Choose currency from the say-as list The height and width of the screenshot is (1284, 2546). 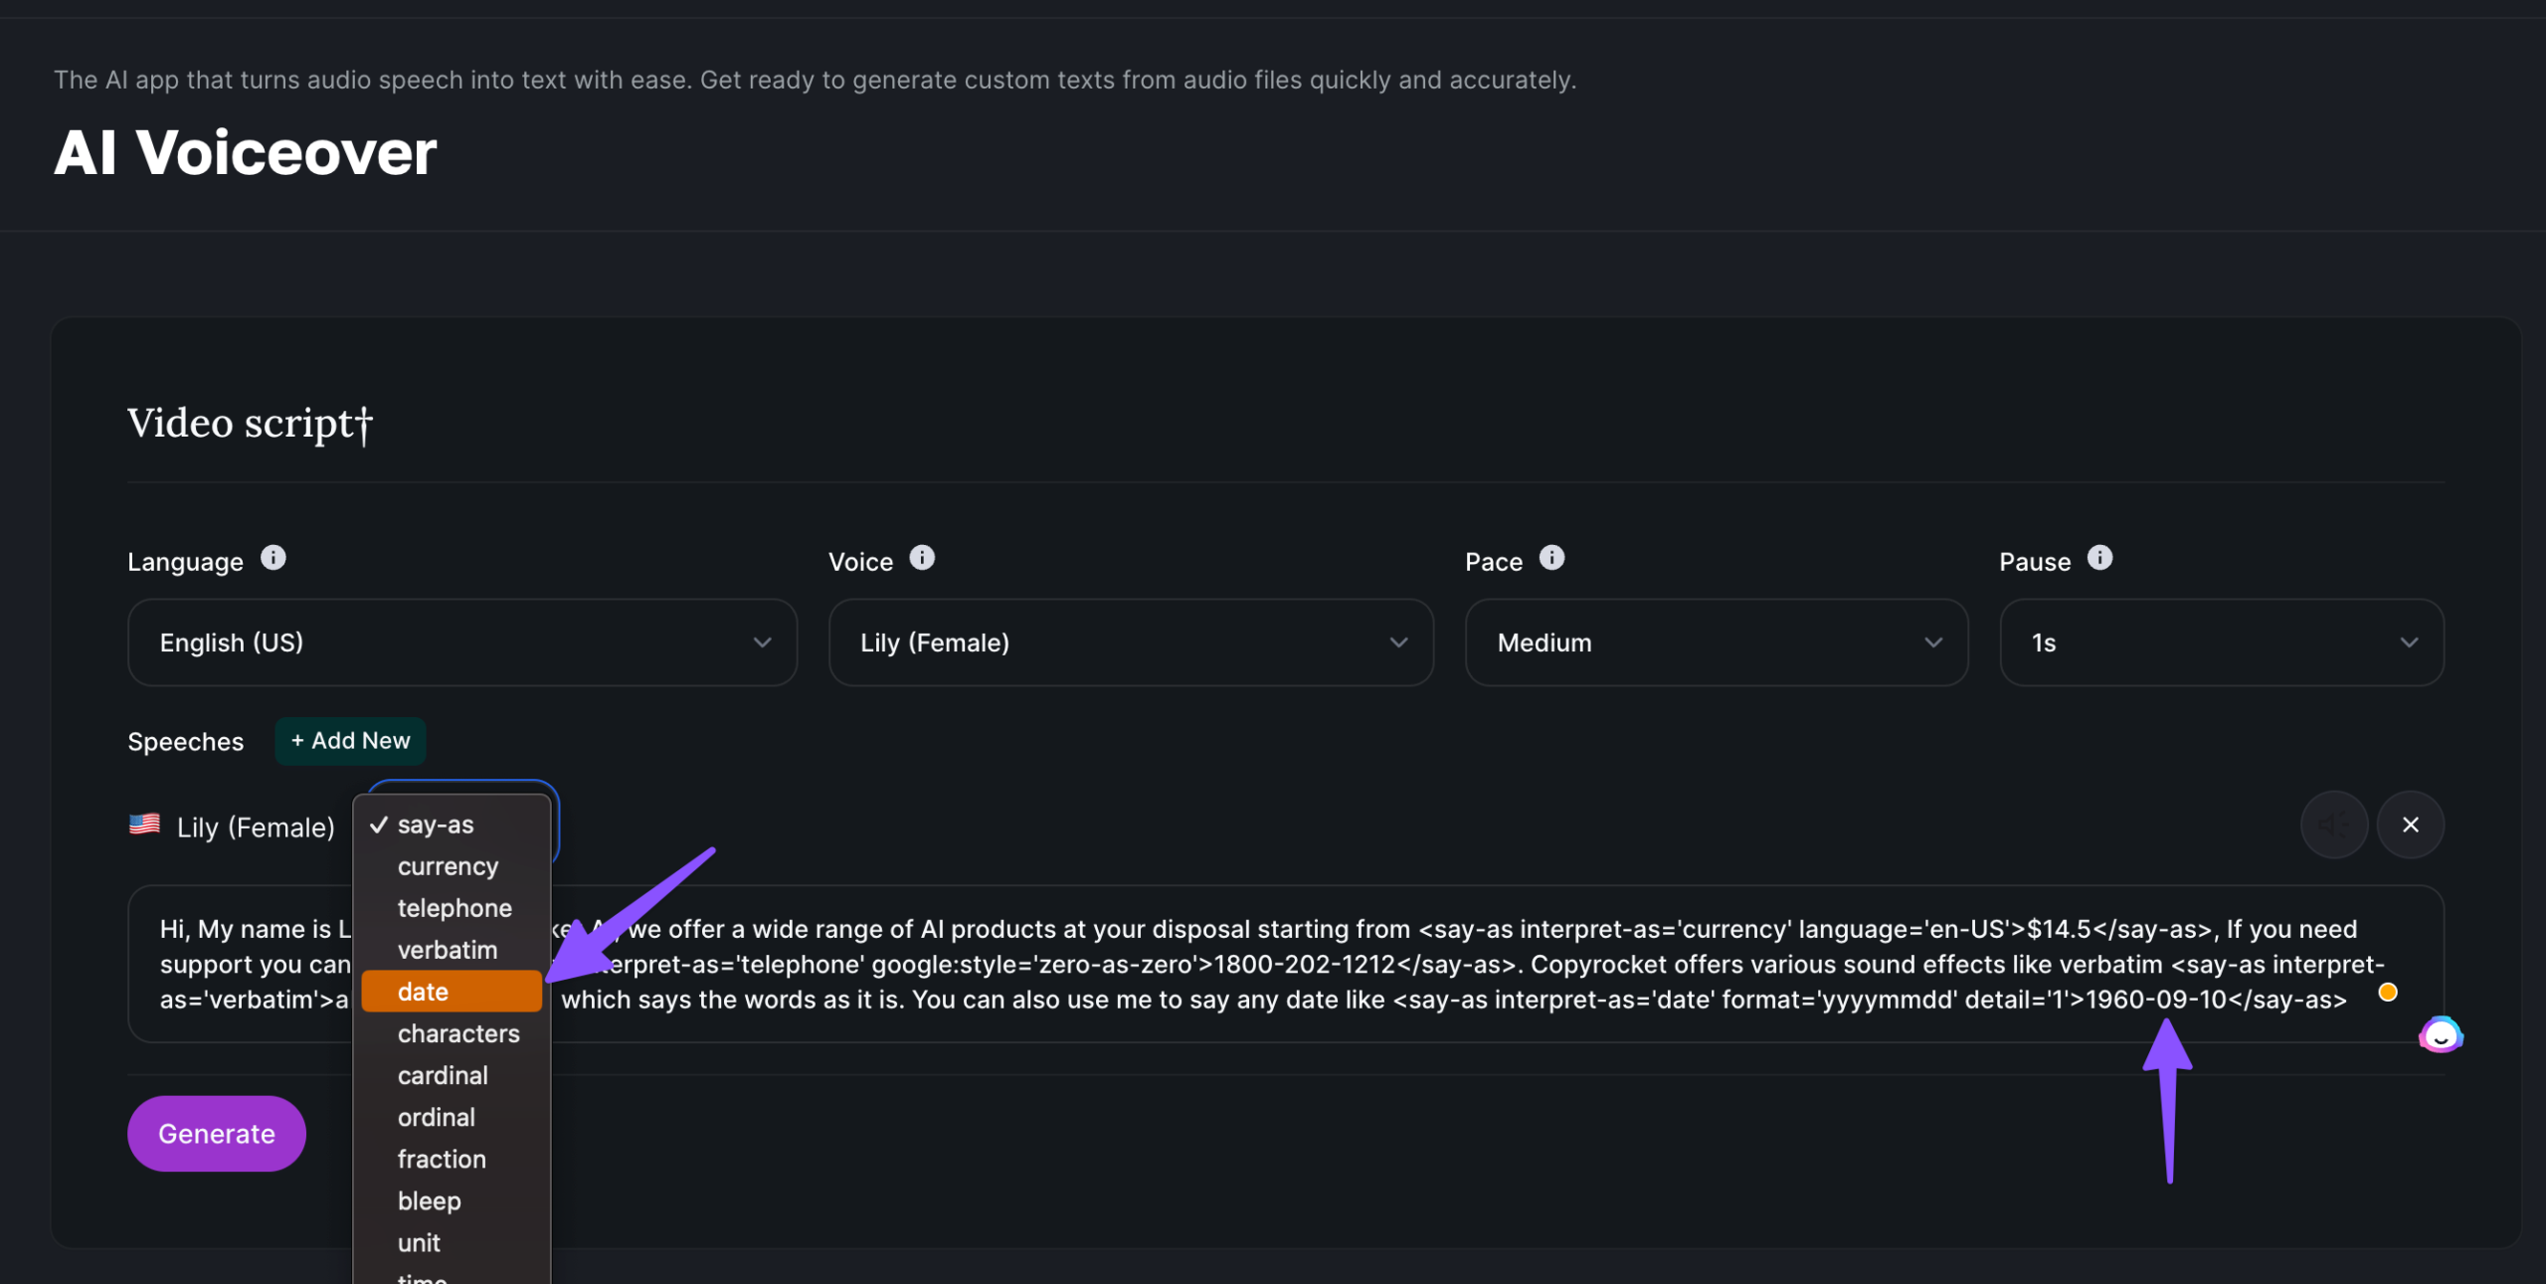(x=448, y=866)
